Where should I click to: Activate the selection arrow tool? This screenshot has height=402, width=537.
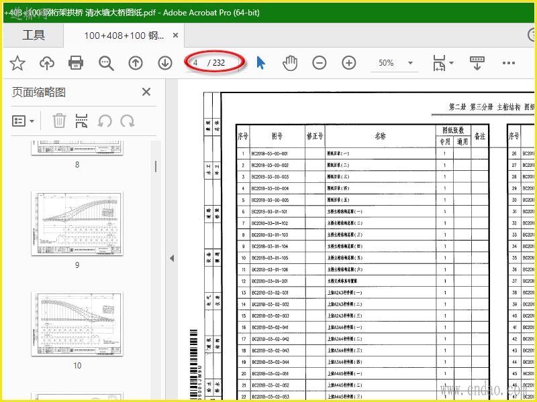pyautogui.click(x=261, y=63)
